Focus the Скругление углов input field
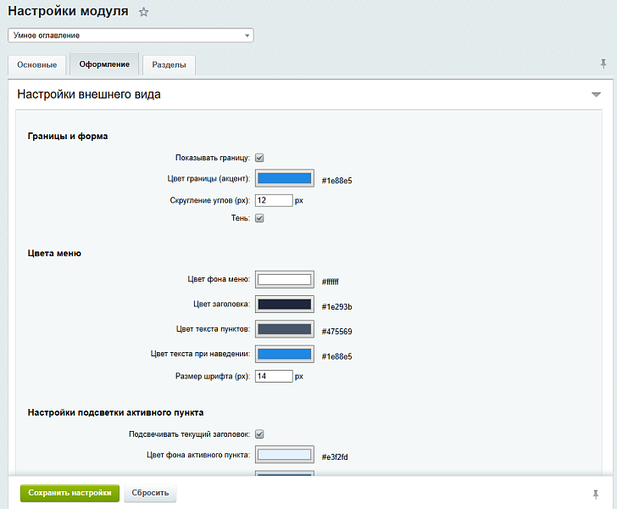The height and width of the screenshot is (509, 617). click(x=274, y=201)
